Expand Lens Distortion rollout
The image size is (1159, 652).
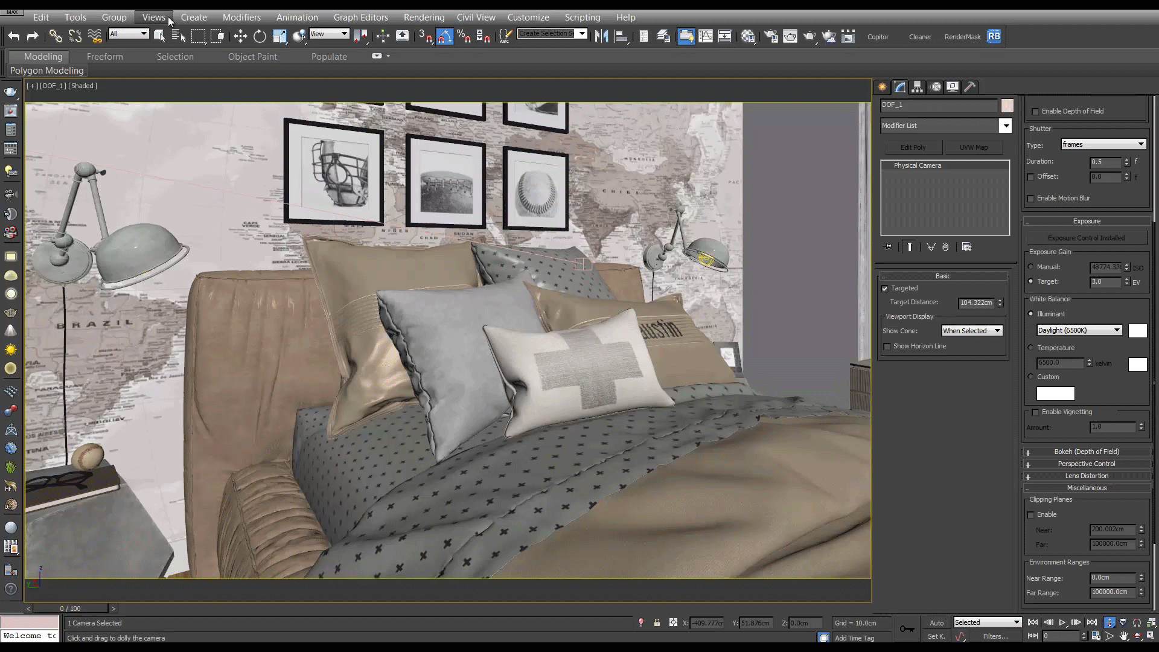[x=1087, y=476]
